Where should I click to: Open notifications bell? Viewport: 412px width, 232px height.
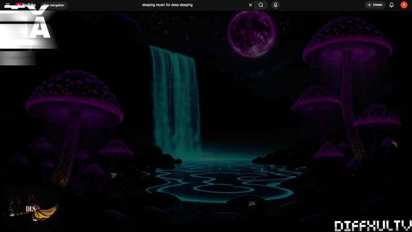click(x=391, y=5)
